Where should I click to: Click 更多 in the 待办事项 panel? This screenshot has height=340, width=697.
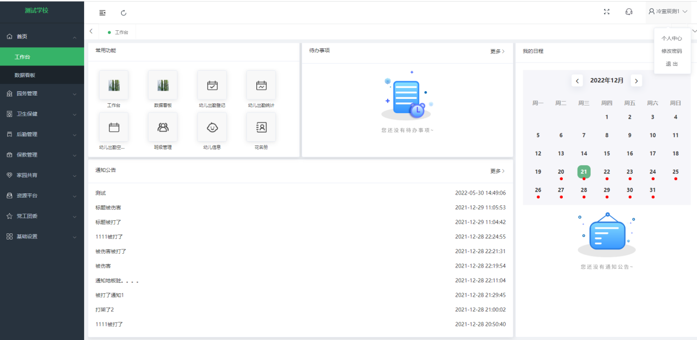tap(497, 52)
